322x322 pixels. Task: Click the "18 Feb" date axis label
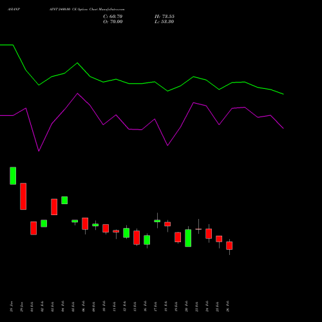(x=166, y=307)
